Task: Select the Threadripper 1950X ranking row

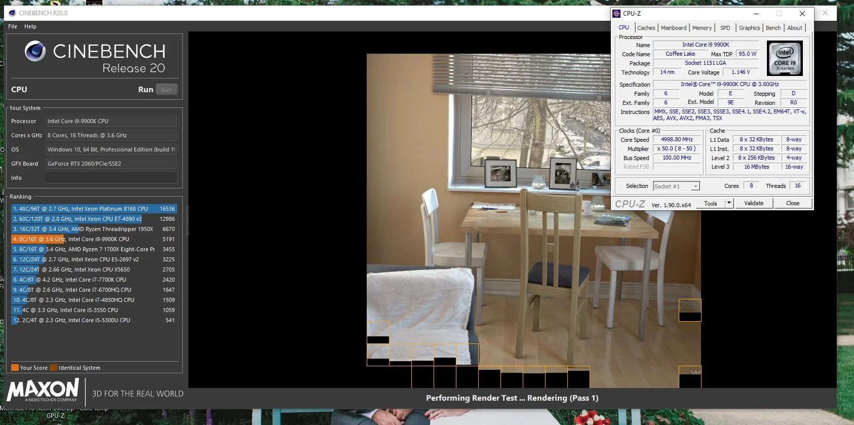Action: (94, 229)
